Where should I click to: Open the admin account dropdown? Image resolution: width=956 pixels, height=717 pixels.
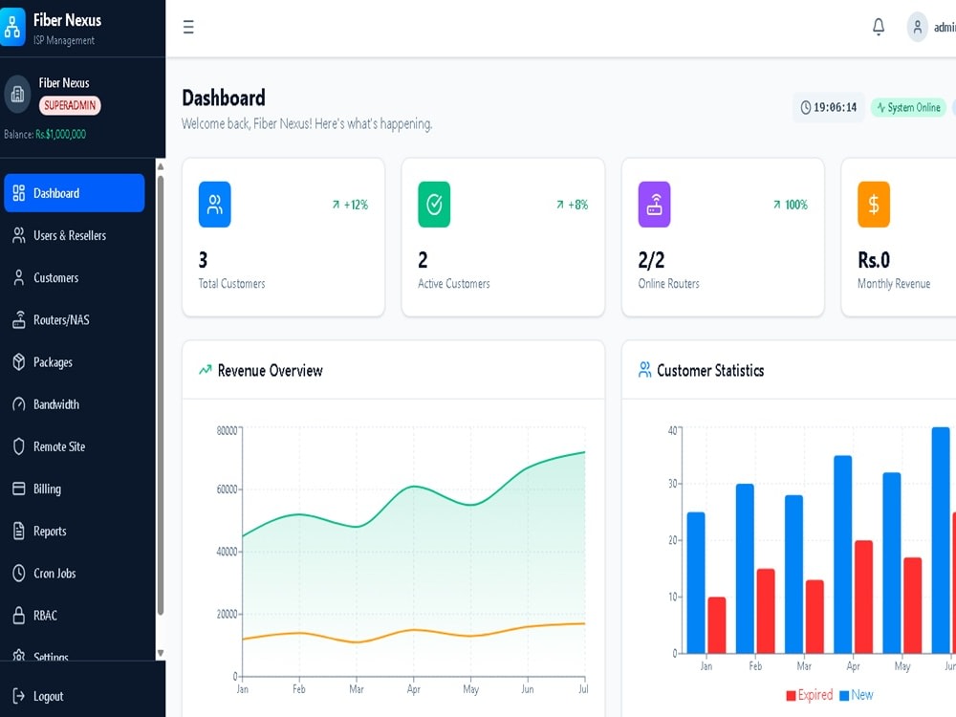click(918, 26)
